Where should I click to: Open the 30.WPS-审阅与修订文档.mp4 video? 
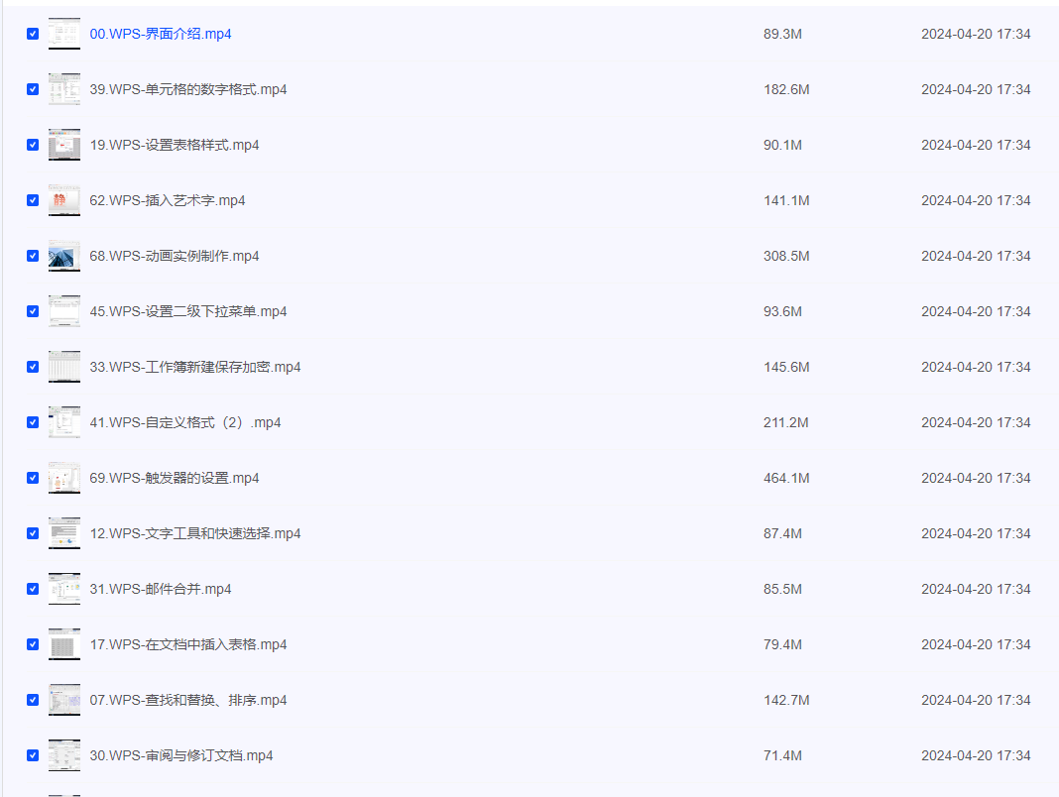click(x=181, y=755)
